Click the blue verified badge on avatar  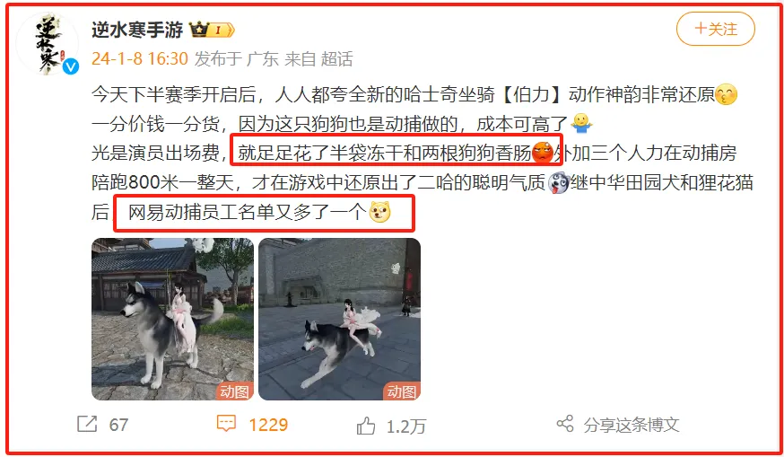click(x=71, y=66)
